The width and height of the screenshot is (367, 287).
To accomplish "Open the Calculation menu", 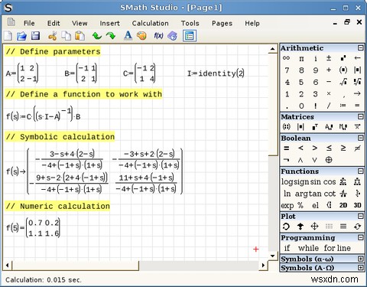I will click(x=150, y=23).
